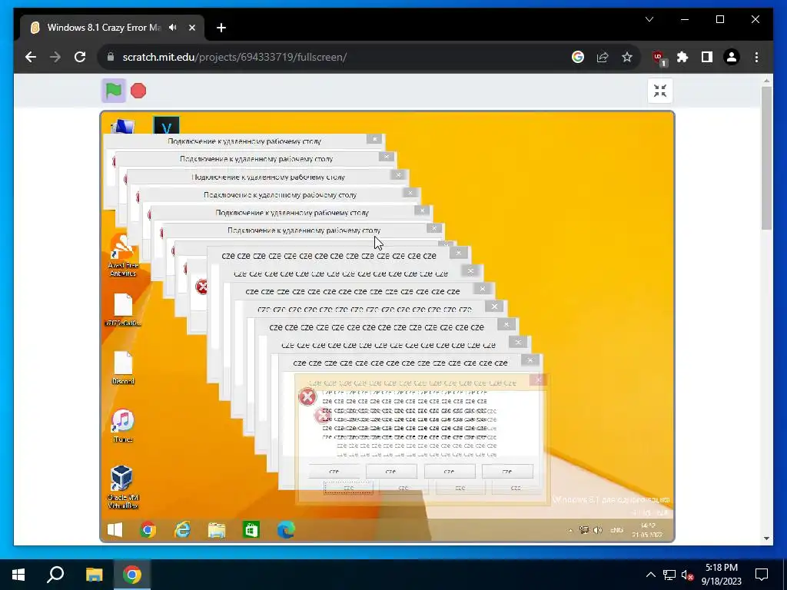Select the Discord desktop icon

point(123,368)
